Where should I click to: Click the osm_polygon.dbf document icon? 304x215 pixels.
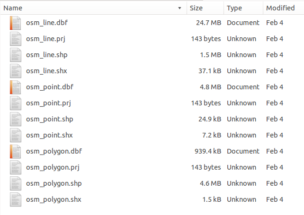pos(16,151)
